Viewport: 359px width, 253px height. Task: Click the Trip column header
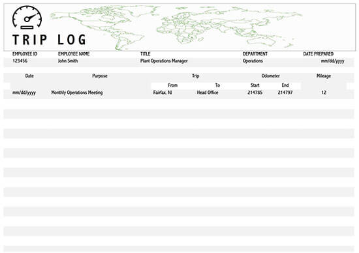click(x=196, y=76)
